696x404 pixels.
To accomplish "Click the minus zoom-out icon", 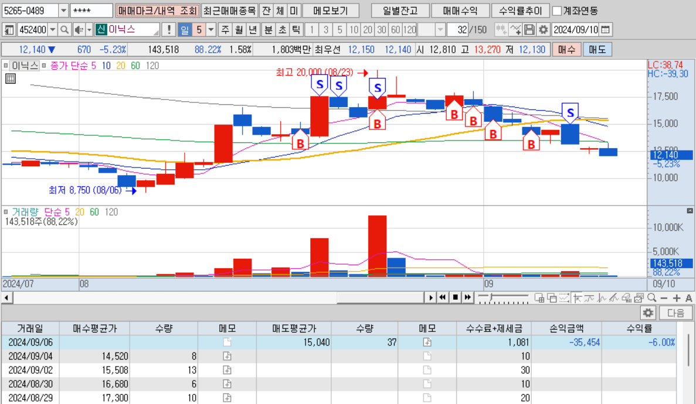I will pos(664,298).
